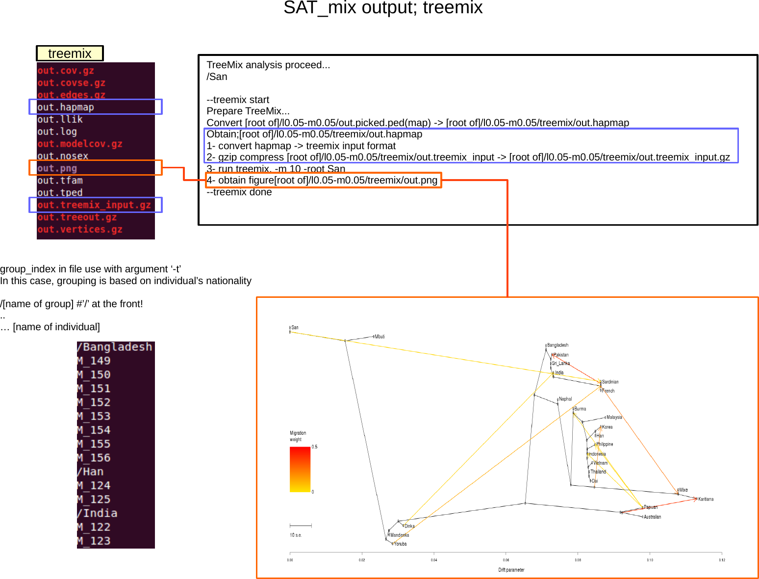The height and width of the screenshot is (579, 759).
Task: Click the Yoruba label in tree plot
Action: pyautogui.click(x=400, y=544)
